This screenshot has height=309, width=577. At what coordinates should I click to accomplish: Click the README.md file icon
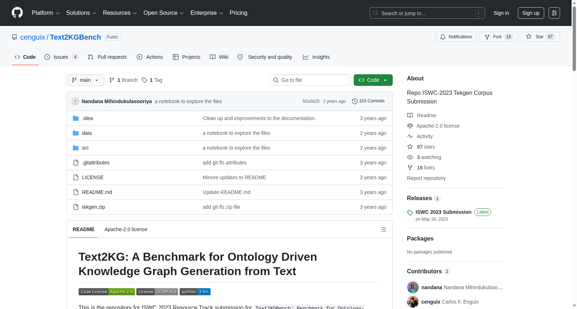point(76,192)
